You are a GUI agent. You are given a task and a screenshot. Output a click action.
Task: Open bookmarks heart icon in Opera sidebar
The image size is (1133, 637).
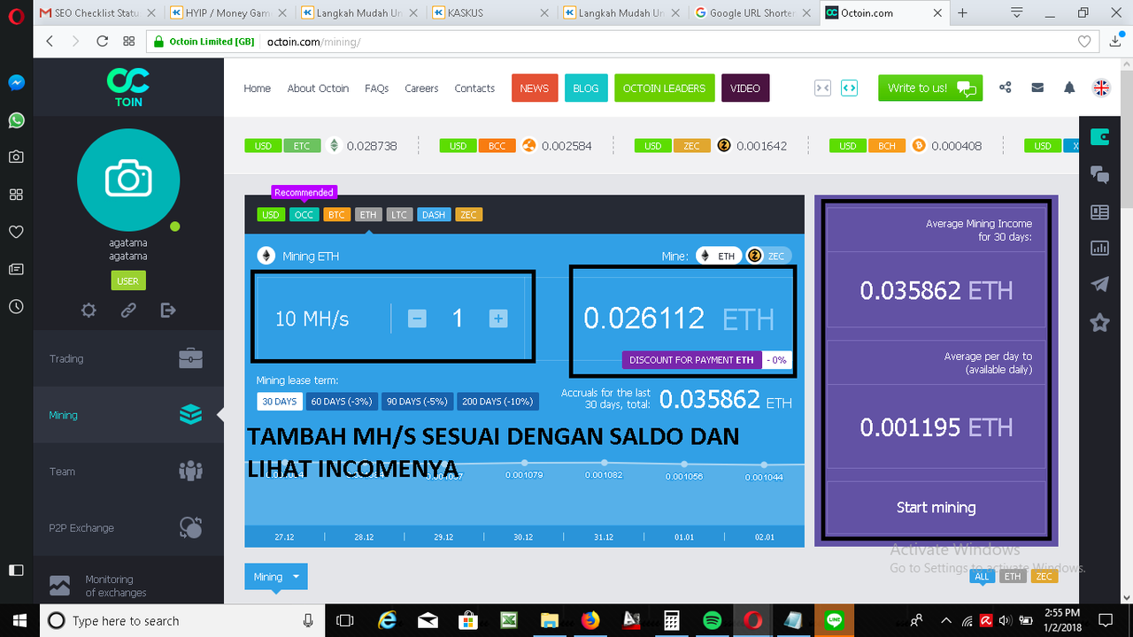(x=16, y=232)
